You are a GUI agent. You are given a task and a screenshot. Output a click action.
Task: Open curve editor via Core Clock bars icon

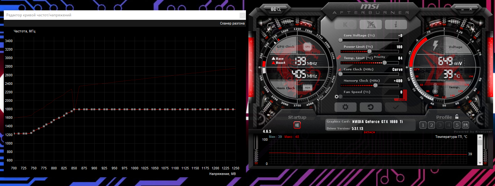pos(339,69)
